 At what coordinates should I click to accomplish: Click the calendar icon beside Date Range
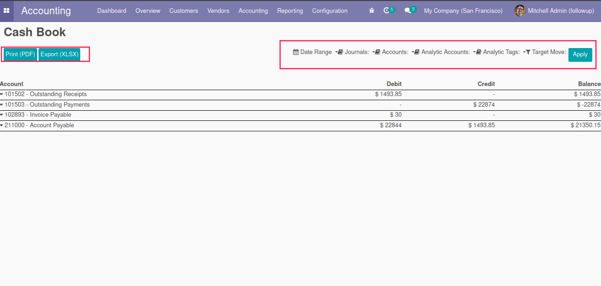(296, 52)
